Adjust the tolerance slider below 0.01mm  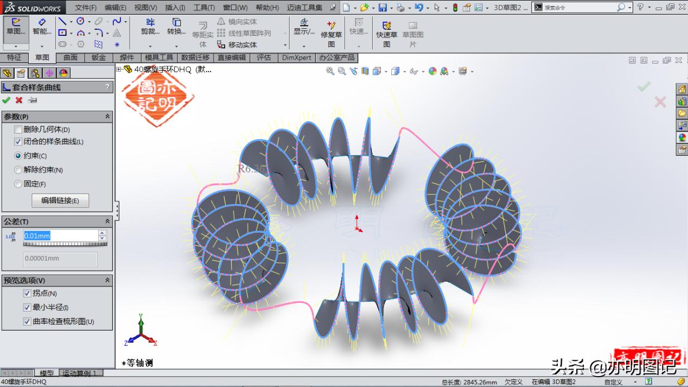coord(64,244)
